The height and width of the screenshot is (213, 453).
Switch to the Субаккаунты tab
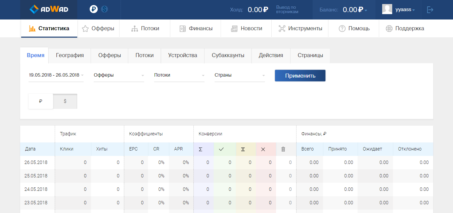tap(228, 55)
